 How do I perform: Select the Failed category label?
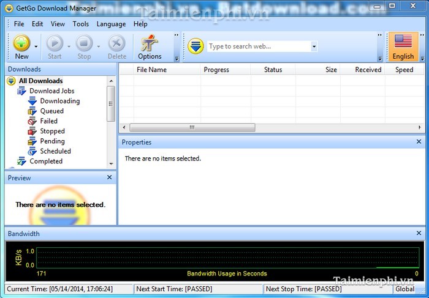coord(49,121)
